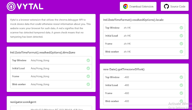
Task: Select Asia/Hong_Kong in timeZone Initial Load row
Action: pos(40,68)
